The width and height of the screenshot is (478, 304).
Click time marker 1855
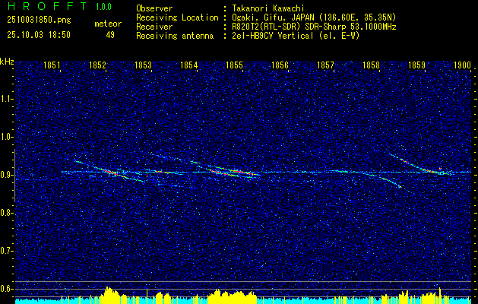click(234, 65)
